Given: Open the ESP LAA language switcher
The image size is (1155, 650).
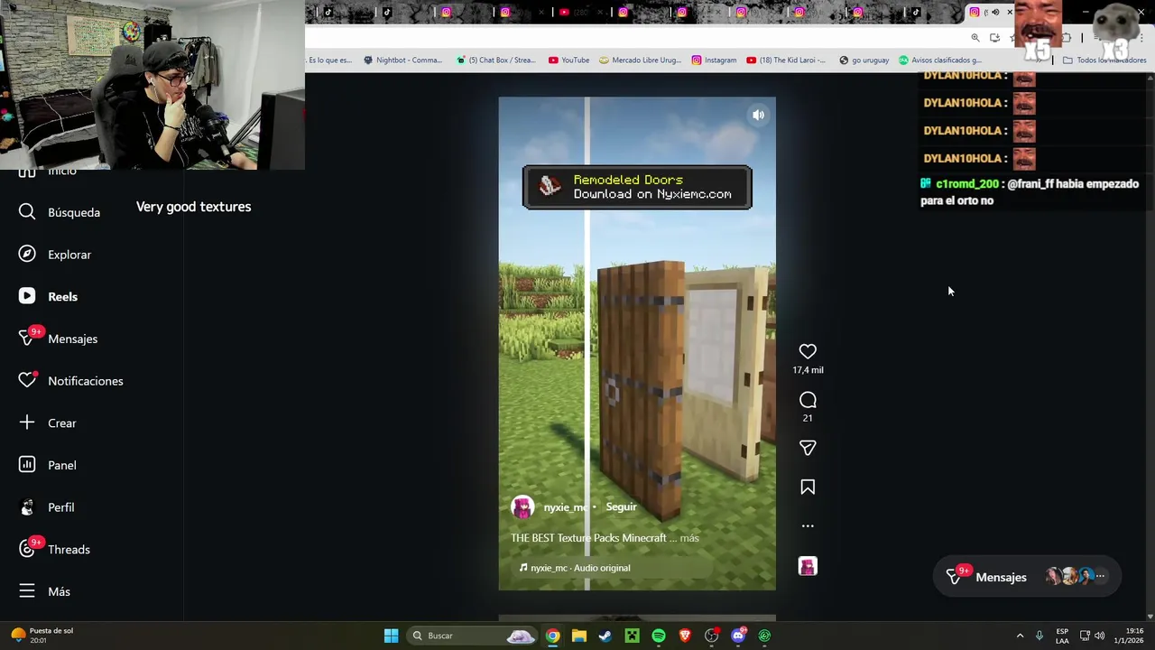Looking at the screenshot, I should (x=1062, y=636).
